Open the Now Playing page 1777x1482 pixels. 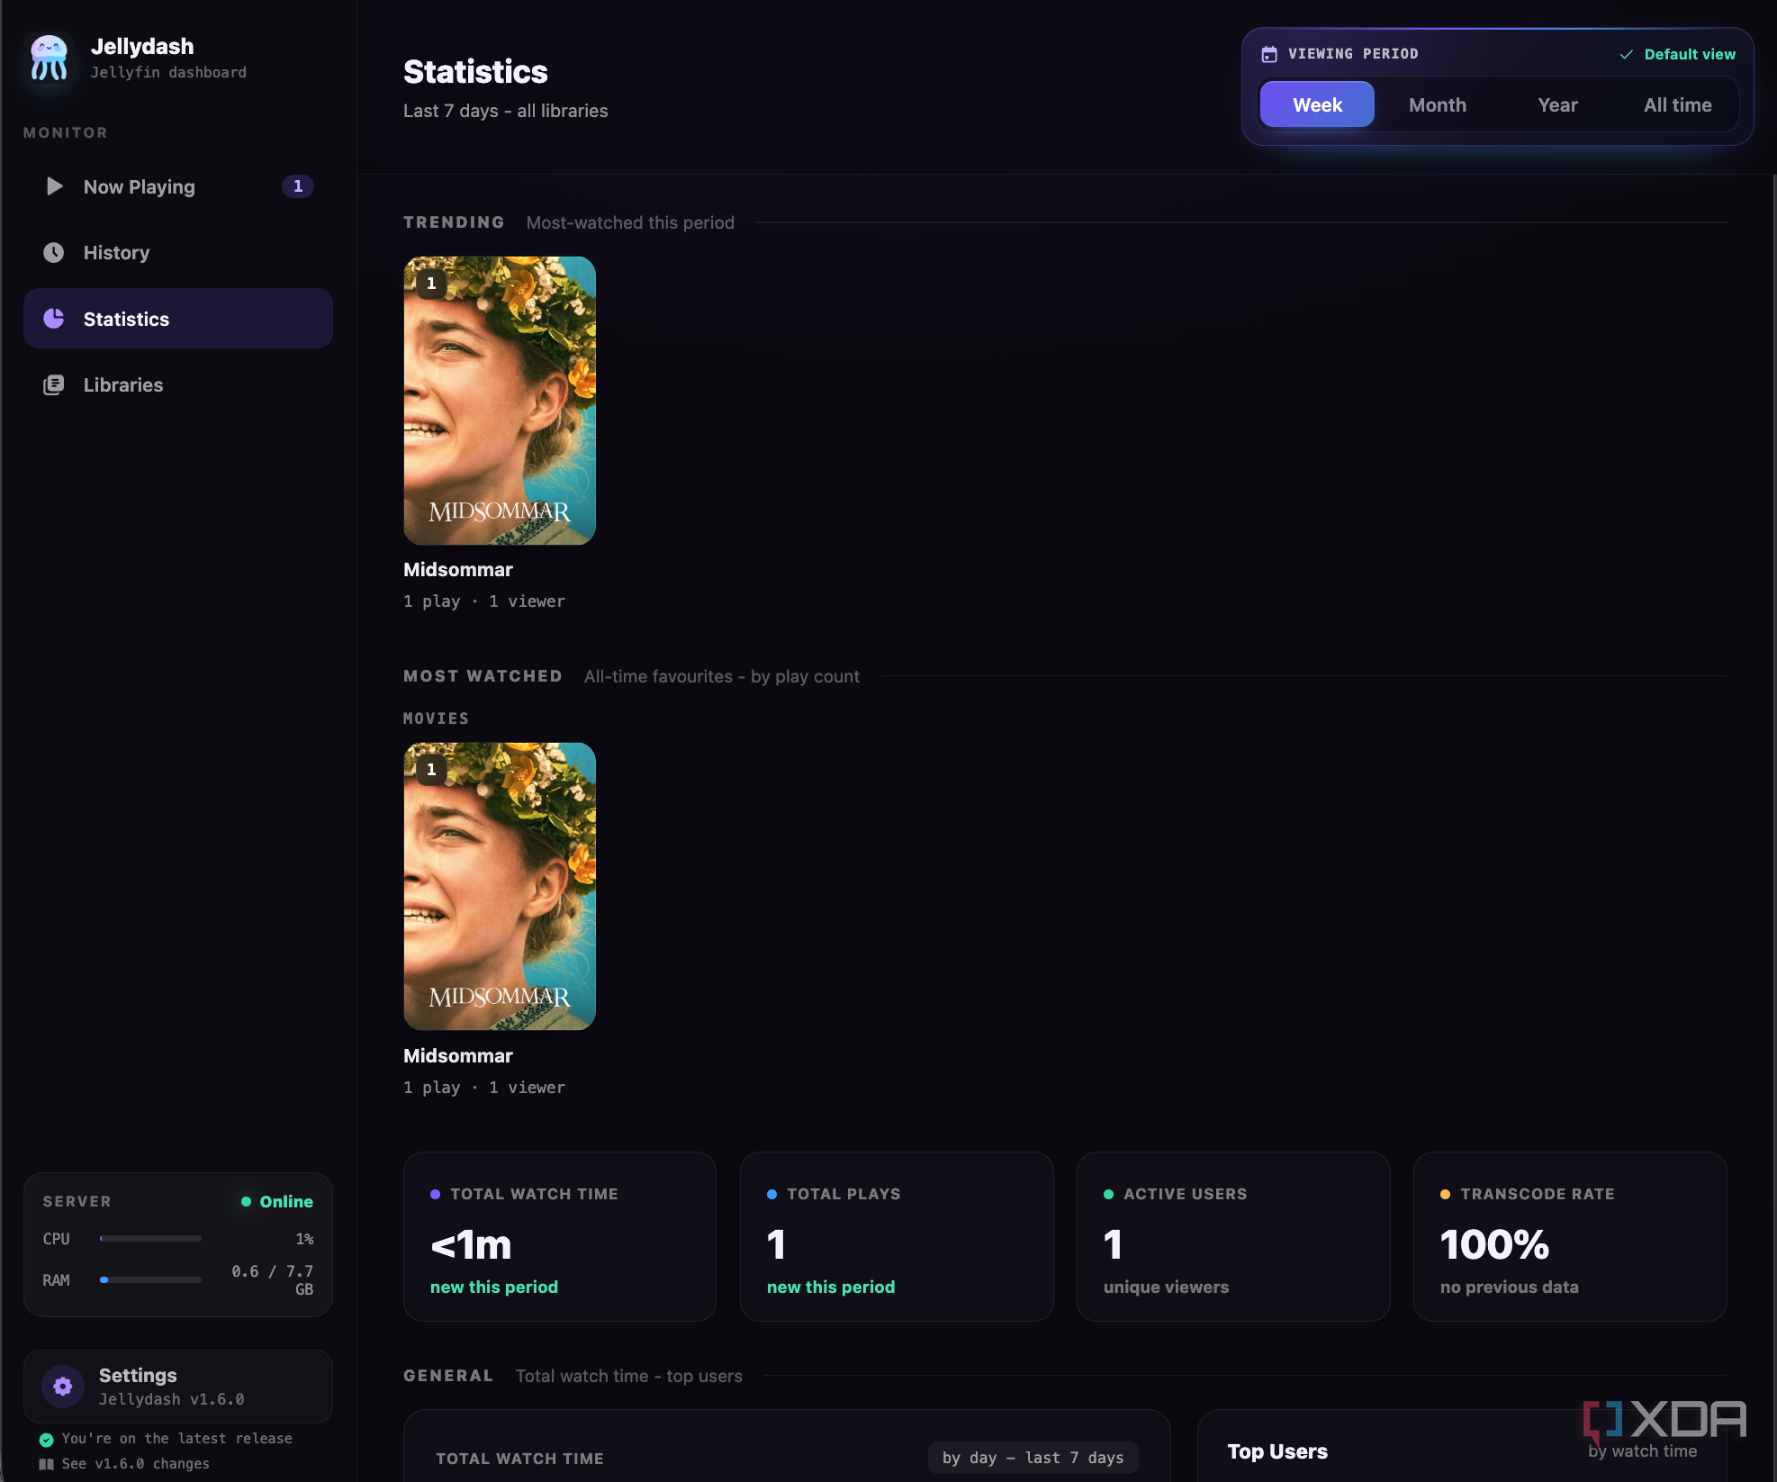[178, 186]
